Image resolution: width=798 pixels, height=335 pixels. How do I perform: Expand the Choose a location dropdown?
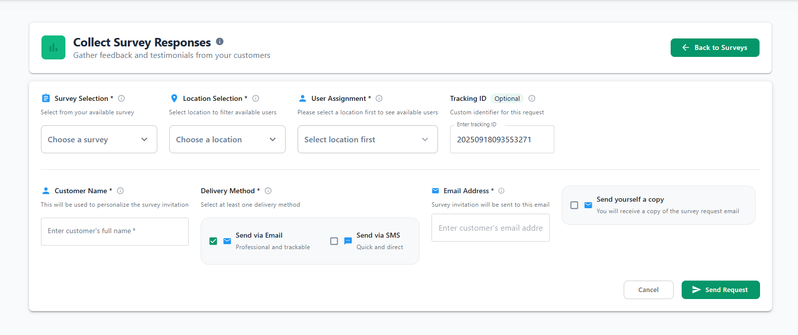pyautogui.click(x=227, y=139)
